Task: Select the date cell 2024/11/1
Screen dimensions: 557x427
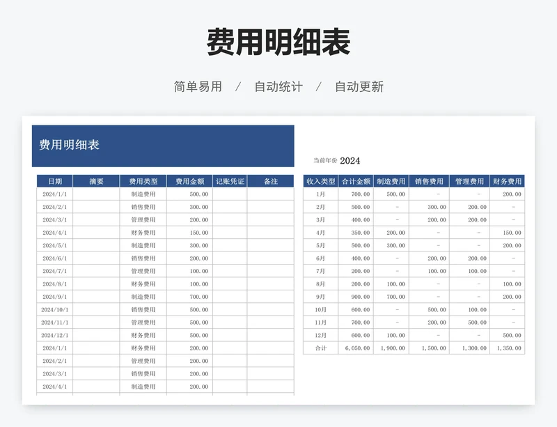Action: (x=55, y=323)
